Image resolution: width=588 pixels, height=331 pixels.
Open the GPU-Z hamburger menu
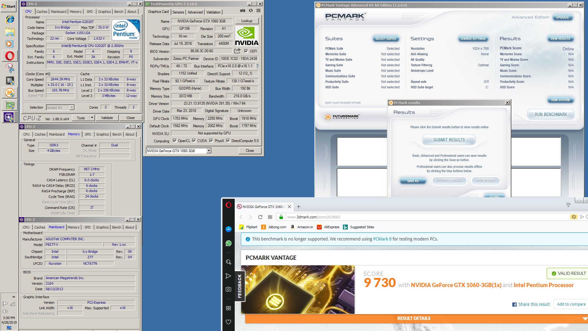259,11
